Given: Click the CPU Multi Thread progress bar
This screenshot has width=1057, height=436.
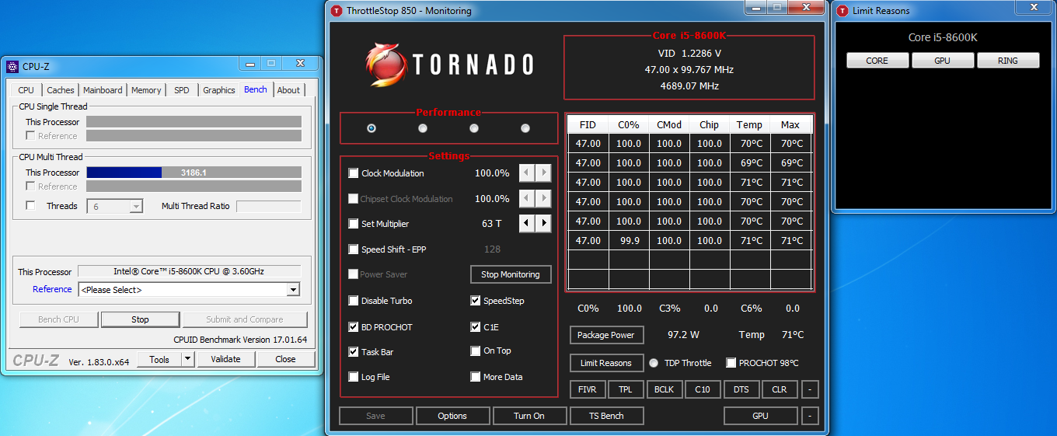Looking at the screenshot, I should [x=194, y=173].
